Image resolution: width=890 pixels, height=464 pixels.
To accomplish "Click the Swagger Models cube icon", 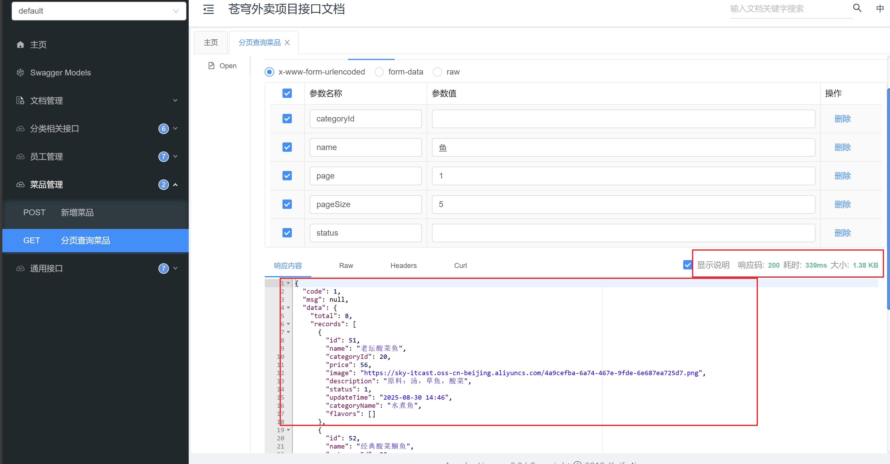I will pos(20,73).
